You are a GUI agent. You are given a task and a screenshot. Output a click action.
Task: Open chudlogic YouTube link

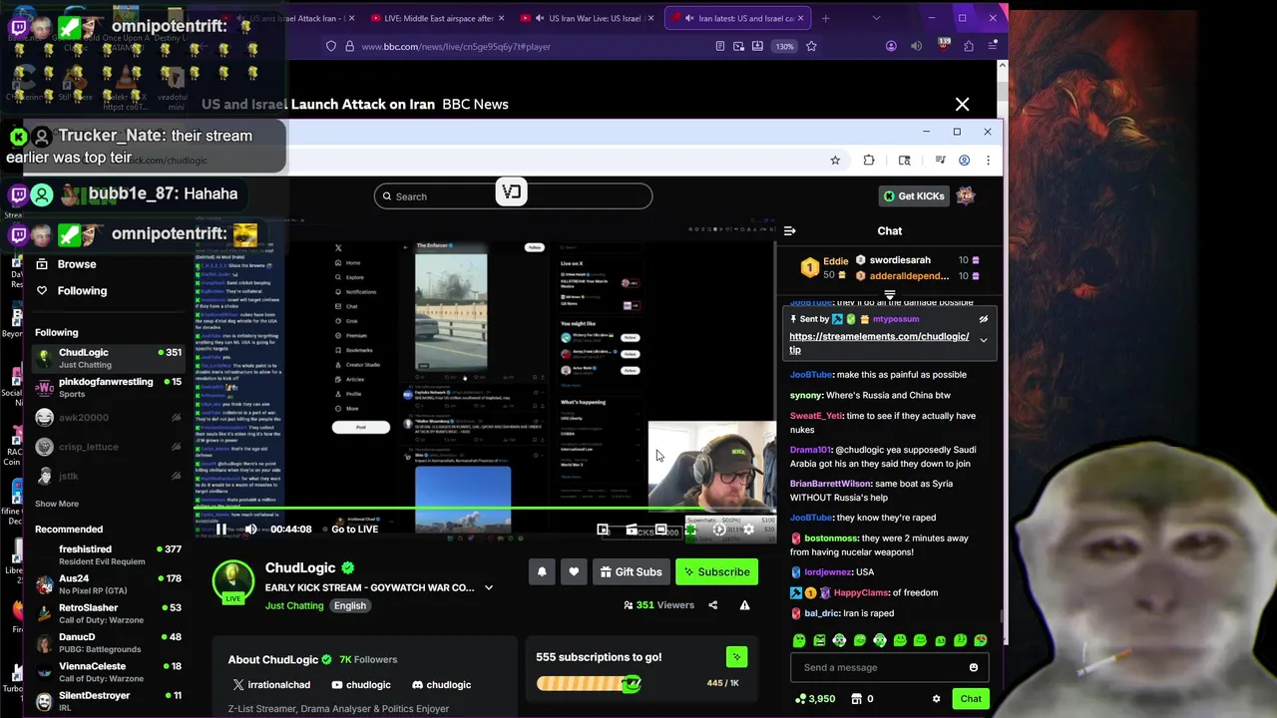coord(361,685)
